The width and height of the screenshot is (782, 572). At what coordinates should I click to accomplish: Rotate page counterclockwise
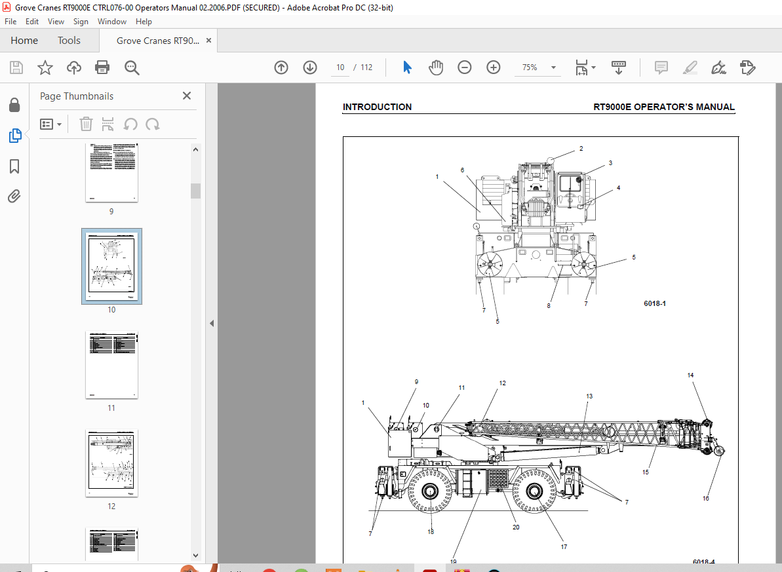[130, 124]
